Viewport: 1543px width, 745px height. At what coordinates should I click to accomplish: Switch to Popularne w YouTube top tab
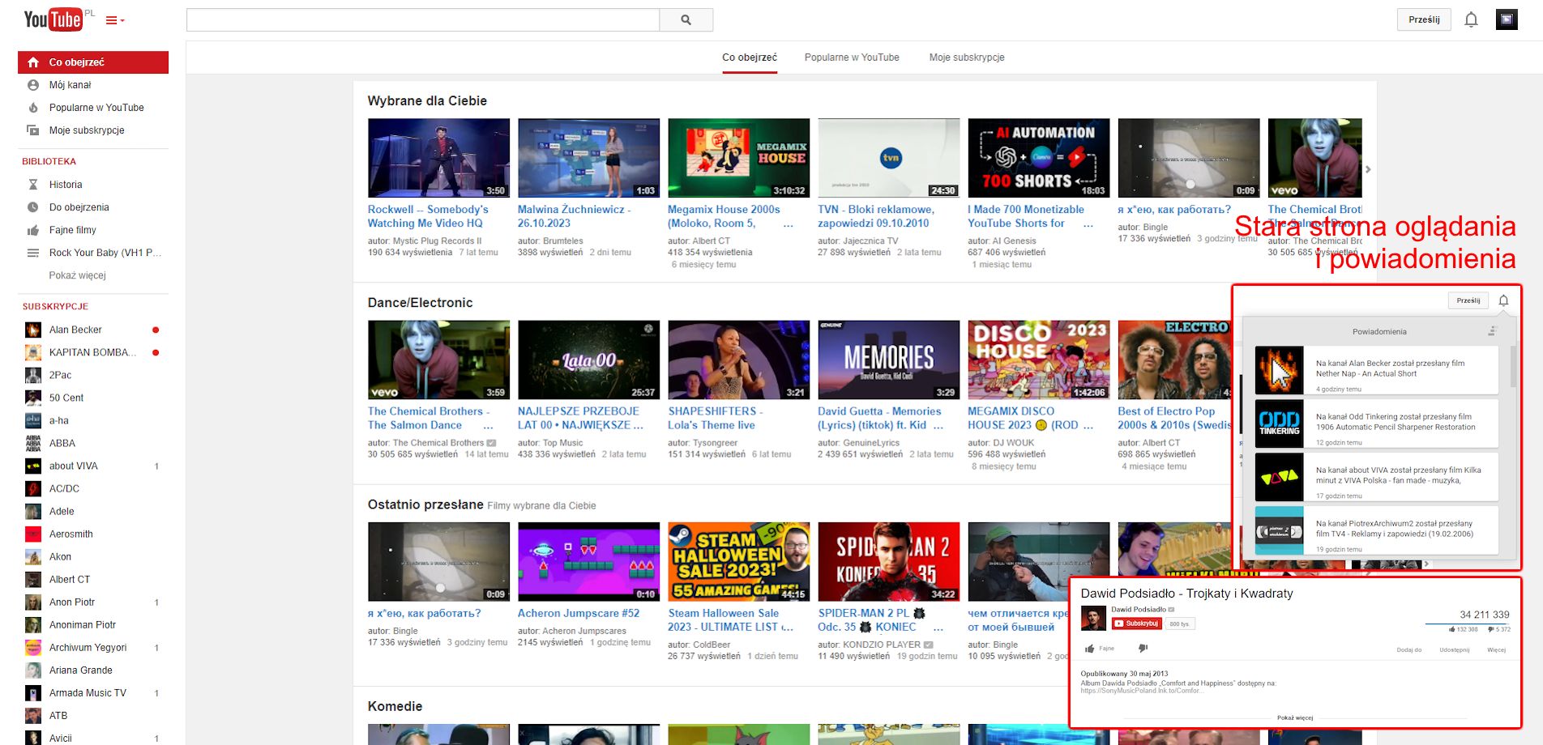click(x=852, y=57)
